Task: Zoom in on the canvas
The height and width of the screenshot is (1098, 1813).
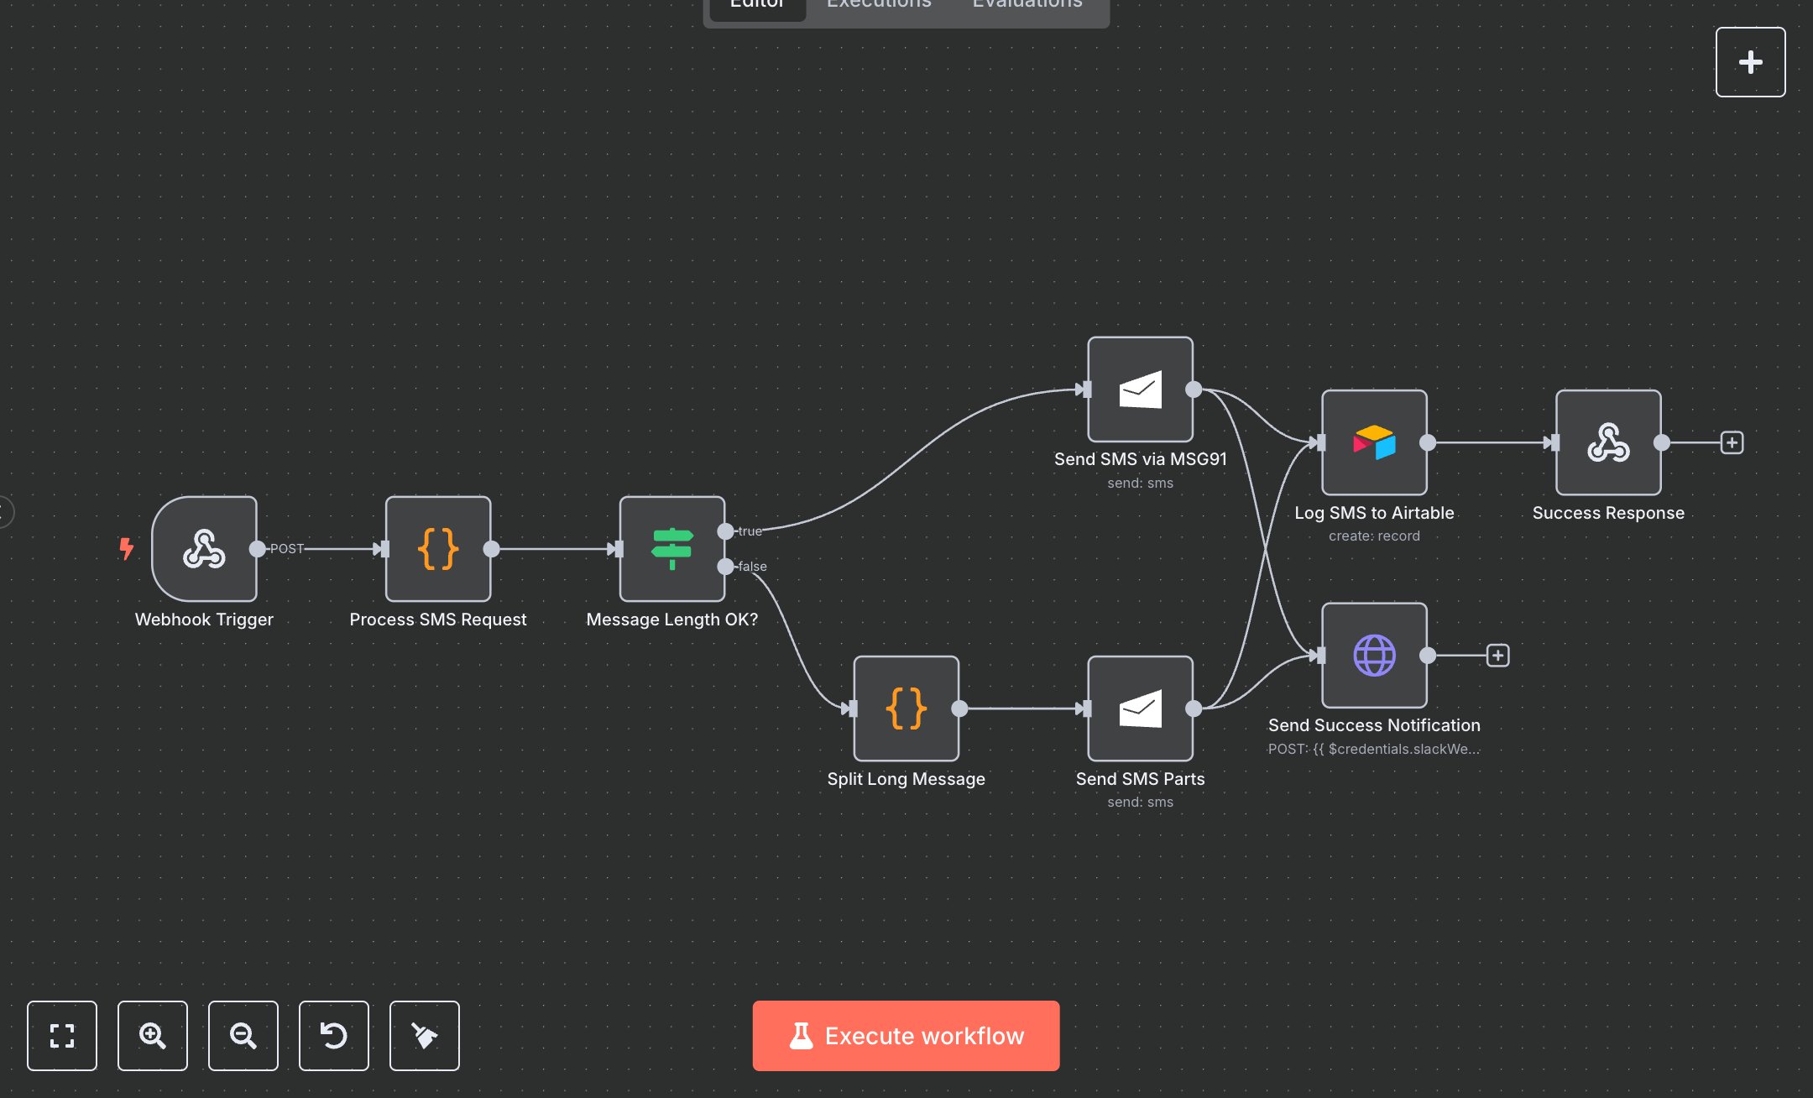Action: point(153,1036)
